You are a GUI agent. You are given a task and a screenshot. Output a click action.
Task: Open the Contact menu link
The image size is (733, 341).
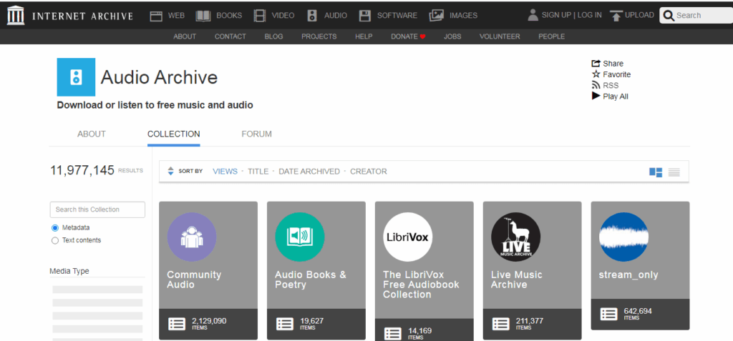coord(230,36)
